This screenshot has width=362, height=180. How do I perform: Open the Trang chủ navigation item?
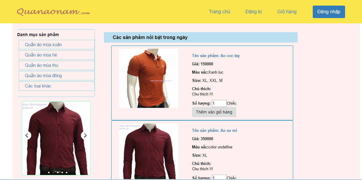coord(219,12)
